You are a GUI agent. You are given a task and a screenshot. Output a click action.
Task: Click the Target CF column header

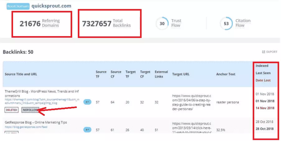(145, 74)
